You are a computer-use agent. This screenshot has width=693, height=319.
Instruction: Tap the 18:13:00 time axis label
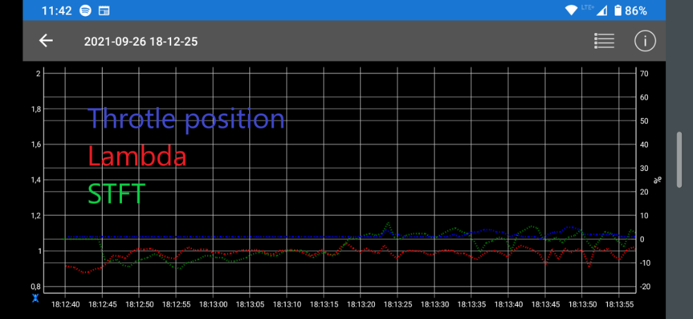pyautogui.click(x=213, y=304)
